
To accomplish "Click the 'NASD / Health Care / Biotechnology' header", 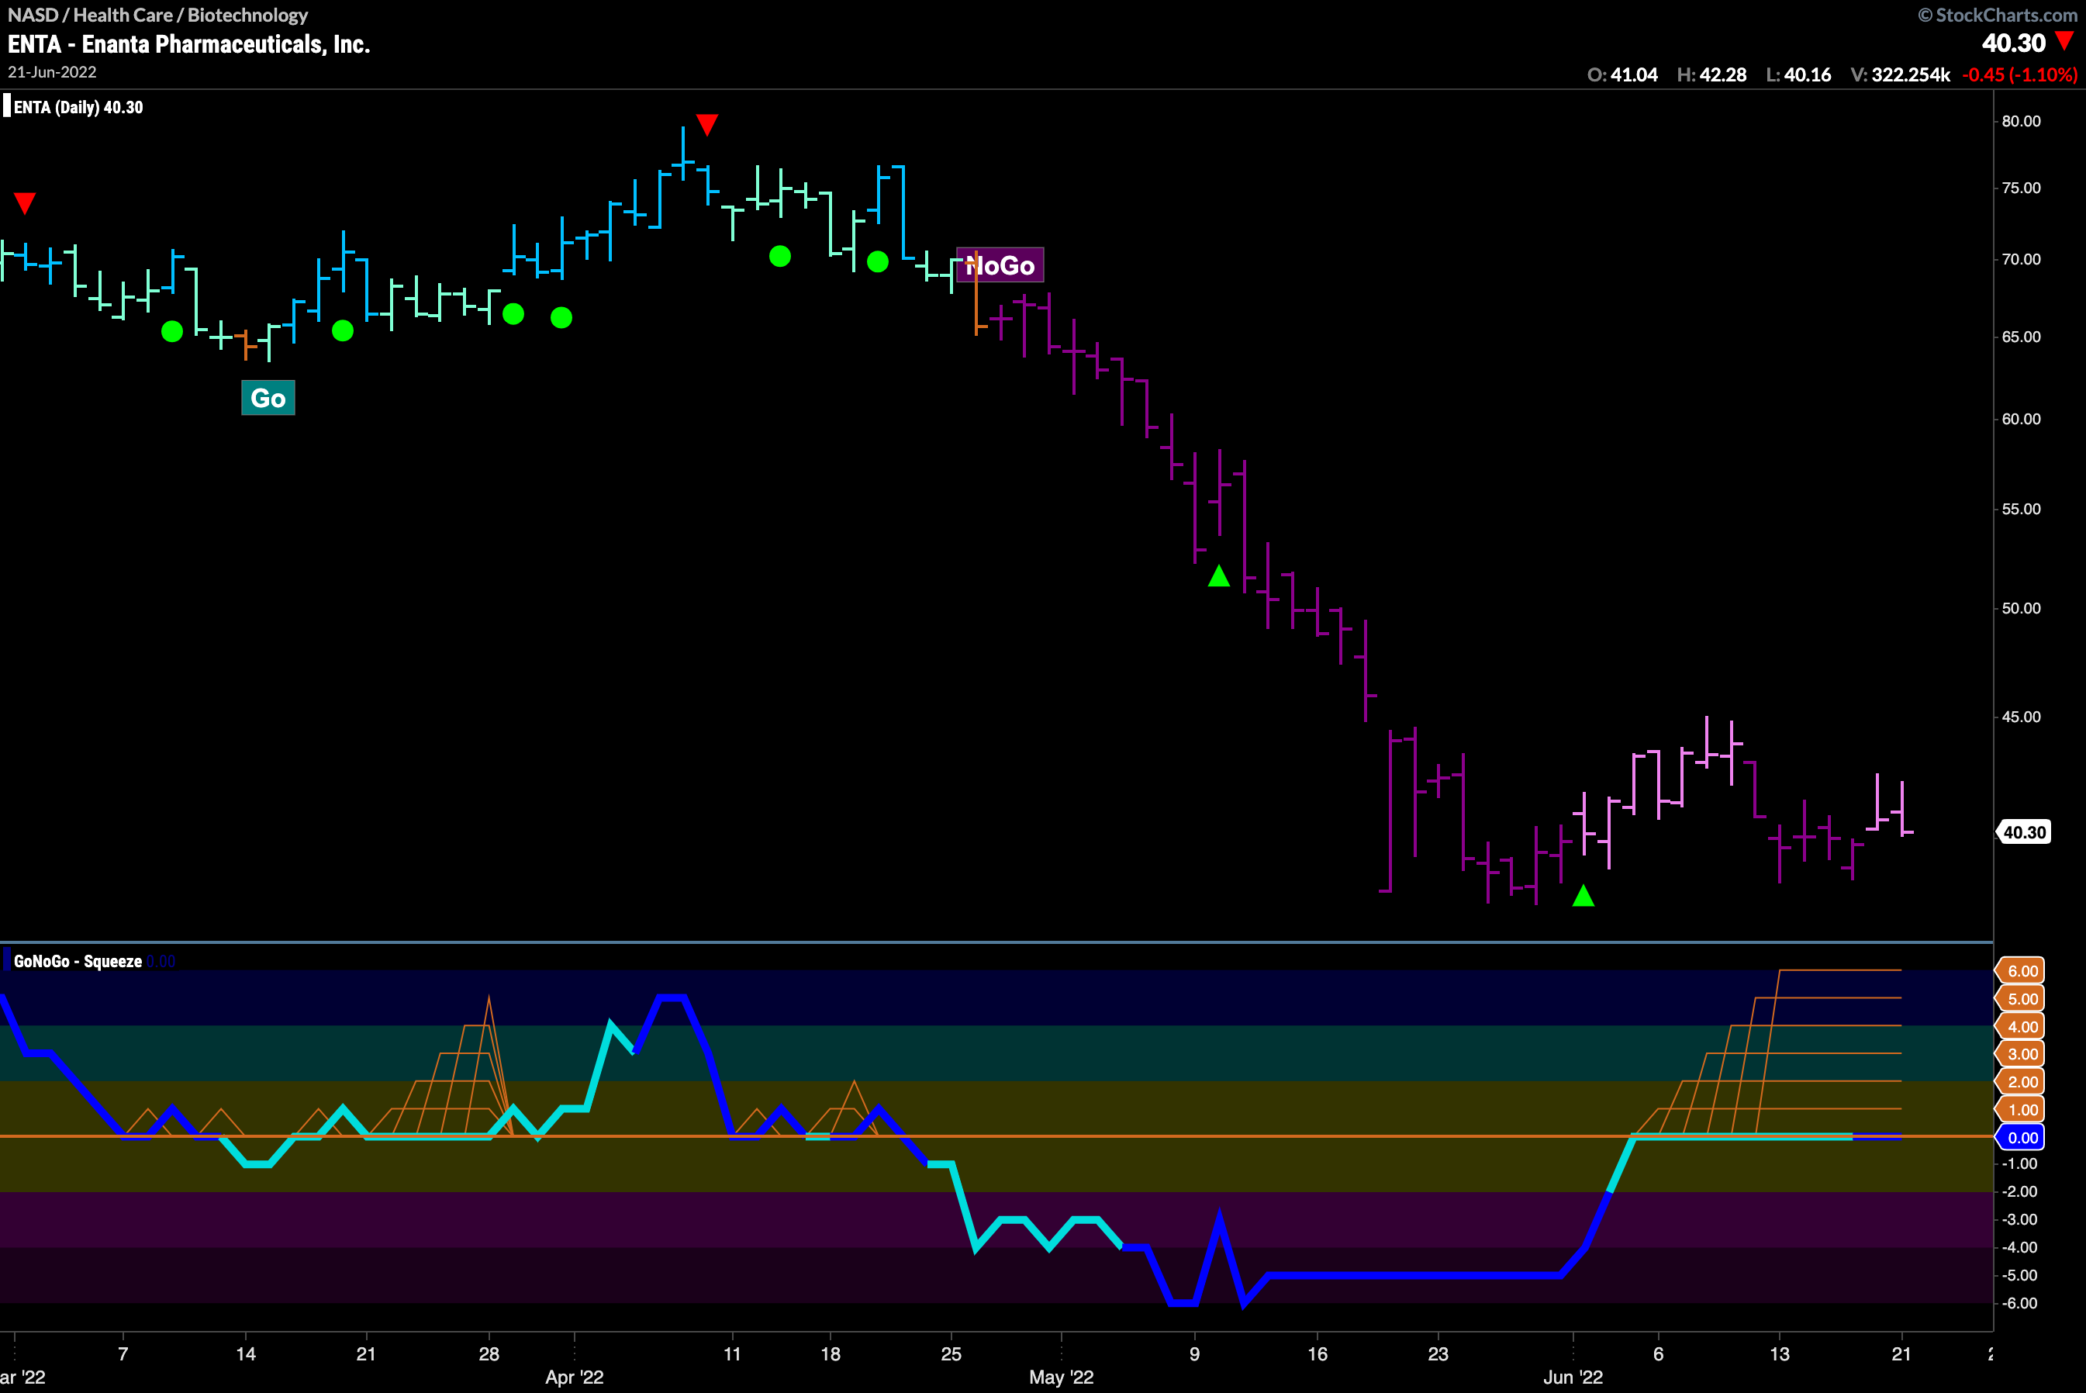I will 157,15.
